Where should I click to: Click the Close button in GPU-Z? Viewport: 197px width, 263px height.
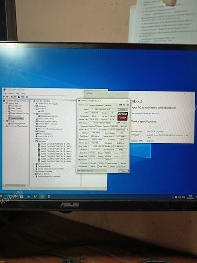click(124, 171)
